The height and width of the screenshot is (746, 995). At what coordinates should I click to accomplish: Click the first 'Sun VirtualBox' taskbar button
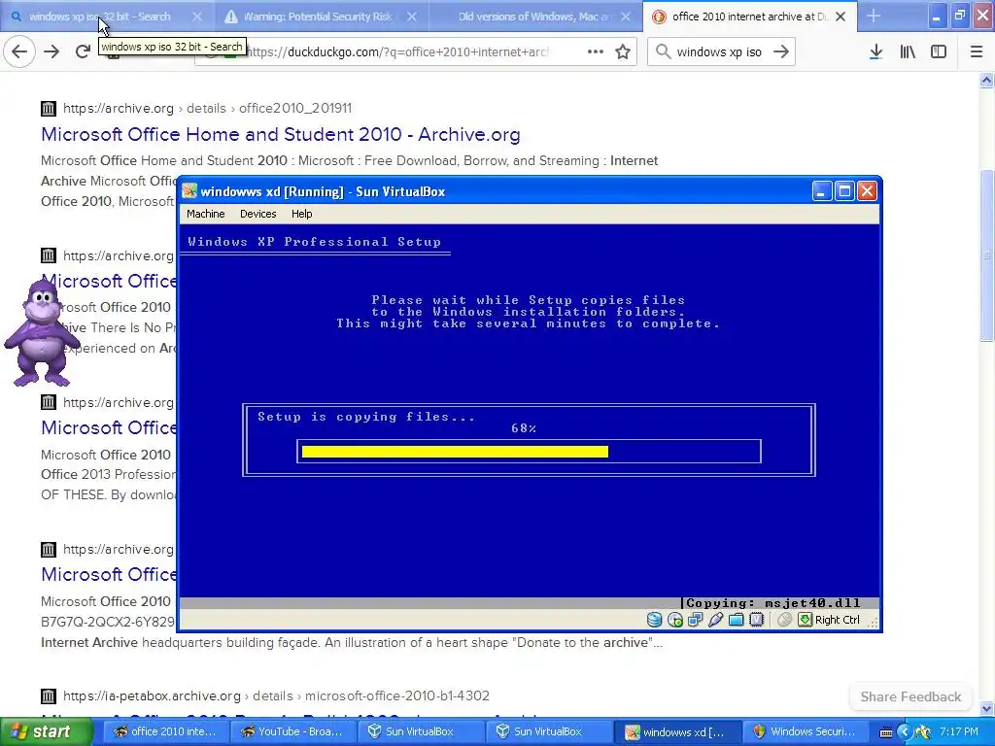tap(420, 732)
